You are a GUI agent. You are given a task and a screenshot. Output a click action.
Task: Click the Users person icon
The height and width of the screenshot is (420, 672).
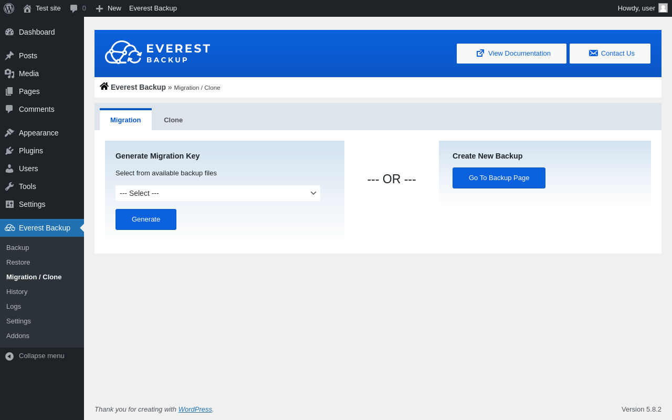coord(9,169)
